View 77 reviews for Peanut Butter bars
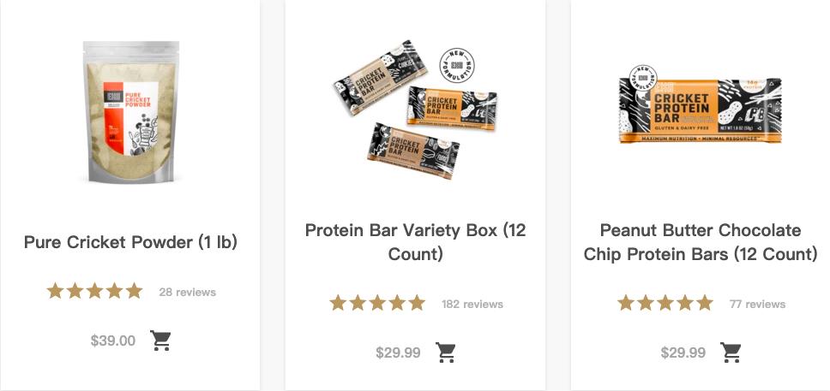 tap(757, 305)
